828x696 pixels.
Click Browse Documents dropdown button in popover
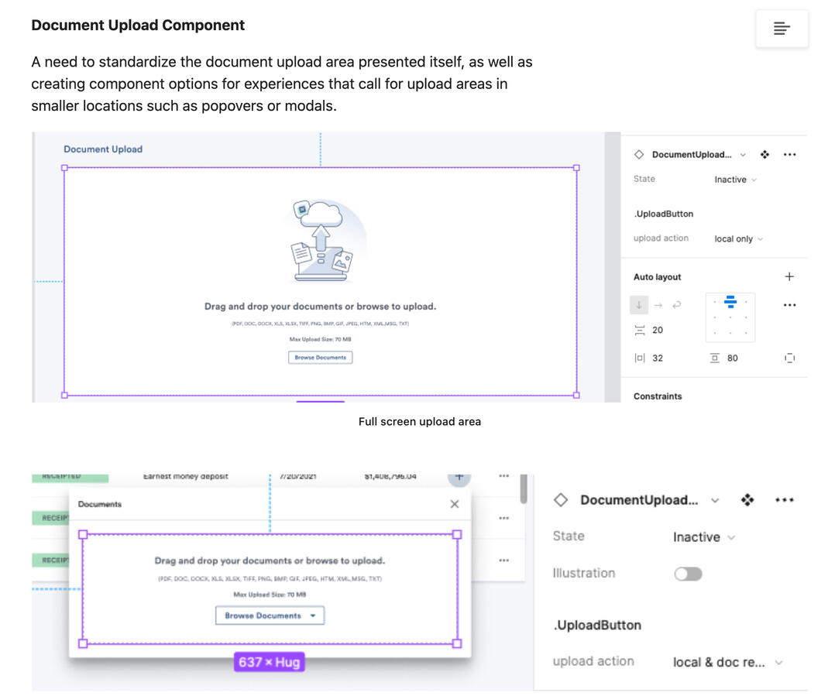[x=270, y=615]
